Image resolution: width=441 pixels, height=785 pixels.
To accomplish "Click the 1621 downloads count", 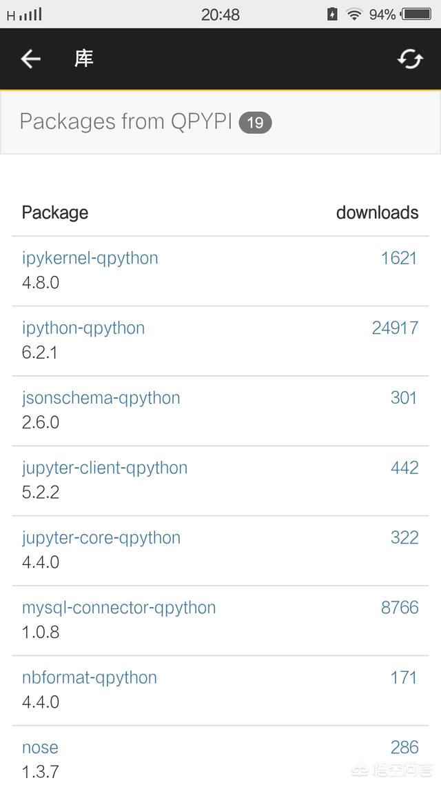I will pyautogui.click(x=399, y=258).
